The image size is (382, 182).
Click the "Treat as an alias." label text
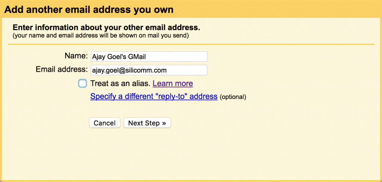coord(120,84)
